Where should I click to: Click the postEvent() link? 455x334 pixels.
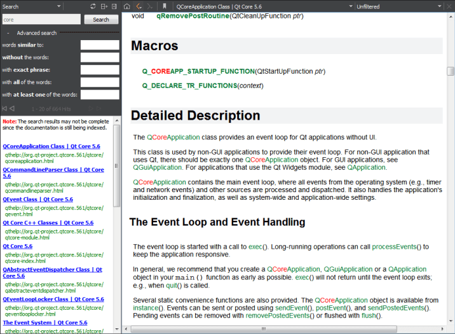(x=331, y=308)
